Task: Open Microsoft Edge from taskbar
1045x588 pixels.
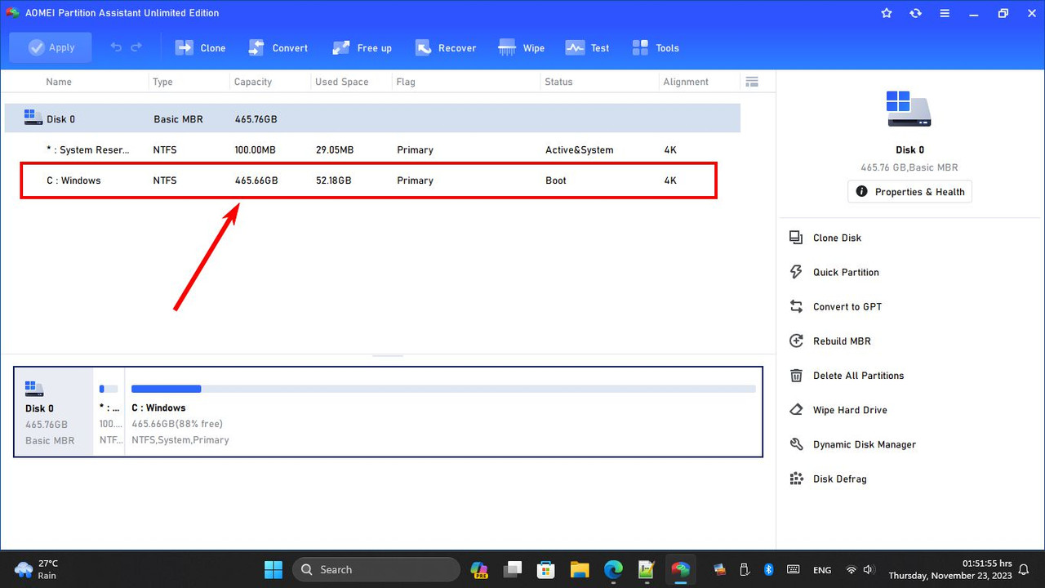Action: tap(613, 569)
